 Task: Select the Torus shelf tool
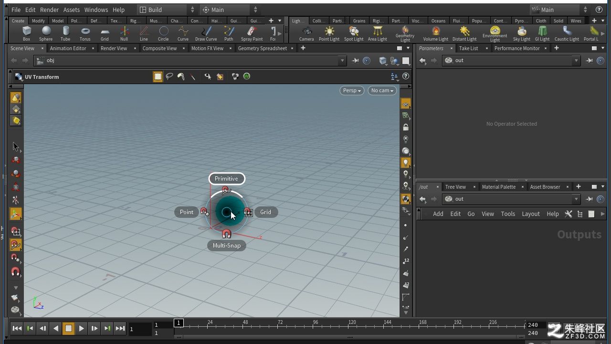coord(85,33)
